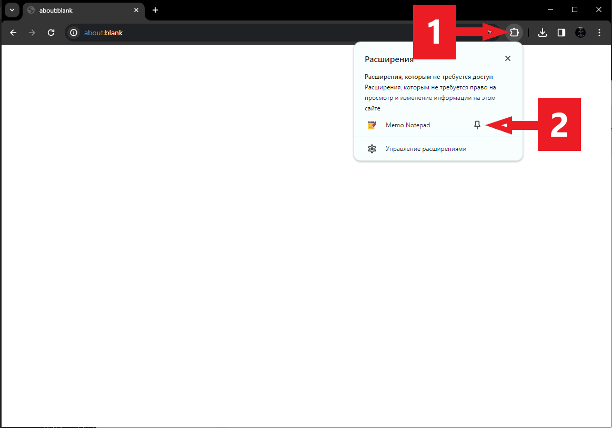This screenshot has width=612, height=428.
Task: Go back to previous page
Action: pos(13,33)
